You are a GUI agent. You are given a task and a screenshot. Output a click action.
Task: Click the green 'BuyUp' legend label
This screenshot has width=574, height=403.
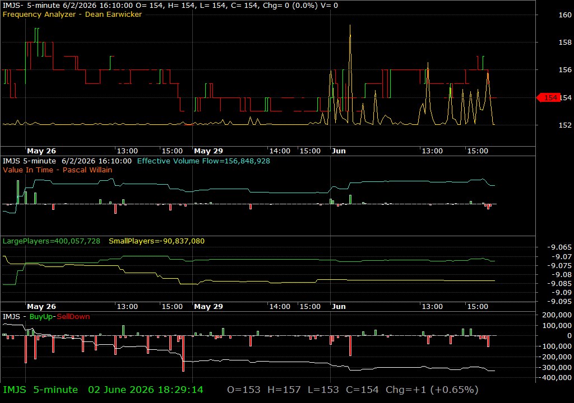pyautogui.click(x=41, y=316)
